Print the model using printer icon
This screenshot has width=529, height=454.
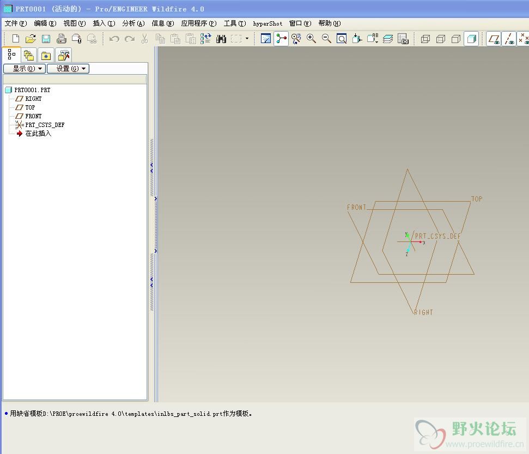pyautogui.click(x=62, y=39)
